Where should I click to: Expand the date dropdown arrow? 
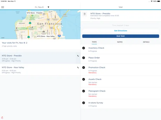click(48, 7)
